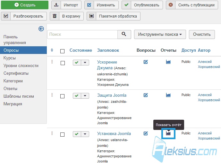Show report chart icon for Установка Joomla

[x=168, y=133]
